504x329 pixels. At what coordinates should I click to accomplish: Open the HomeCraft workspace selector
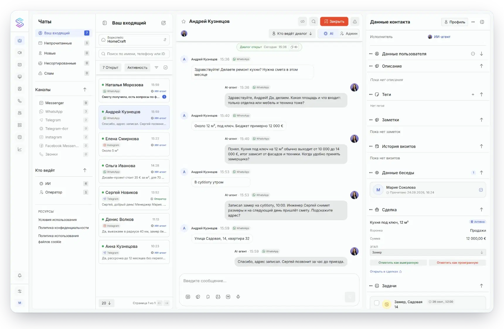(134, 40)
